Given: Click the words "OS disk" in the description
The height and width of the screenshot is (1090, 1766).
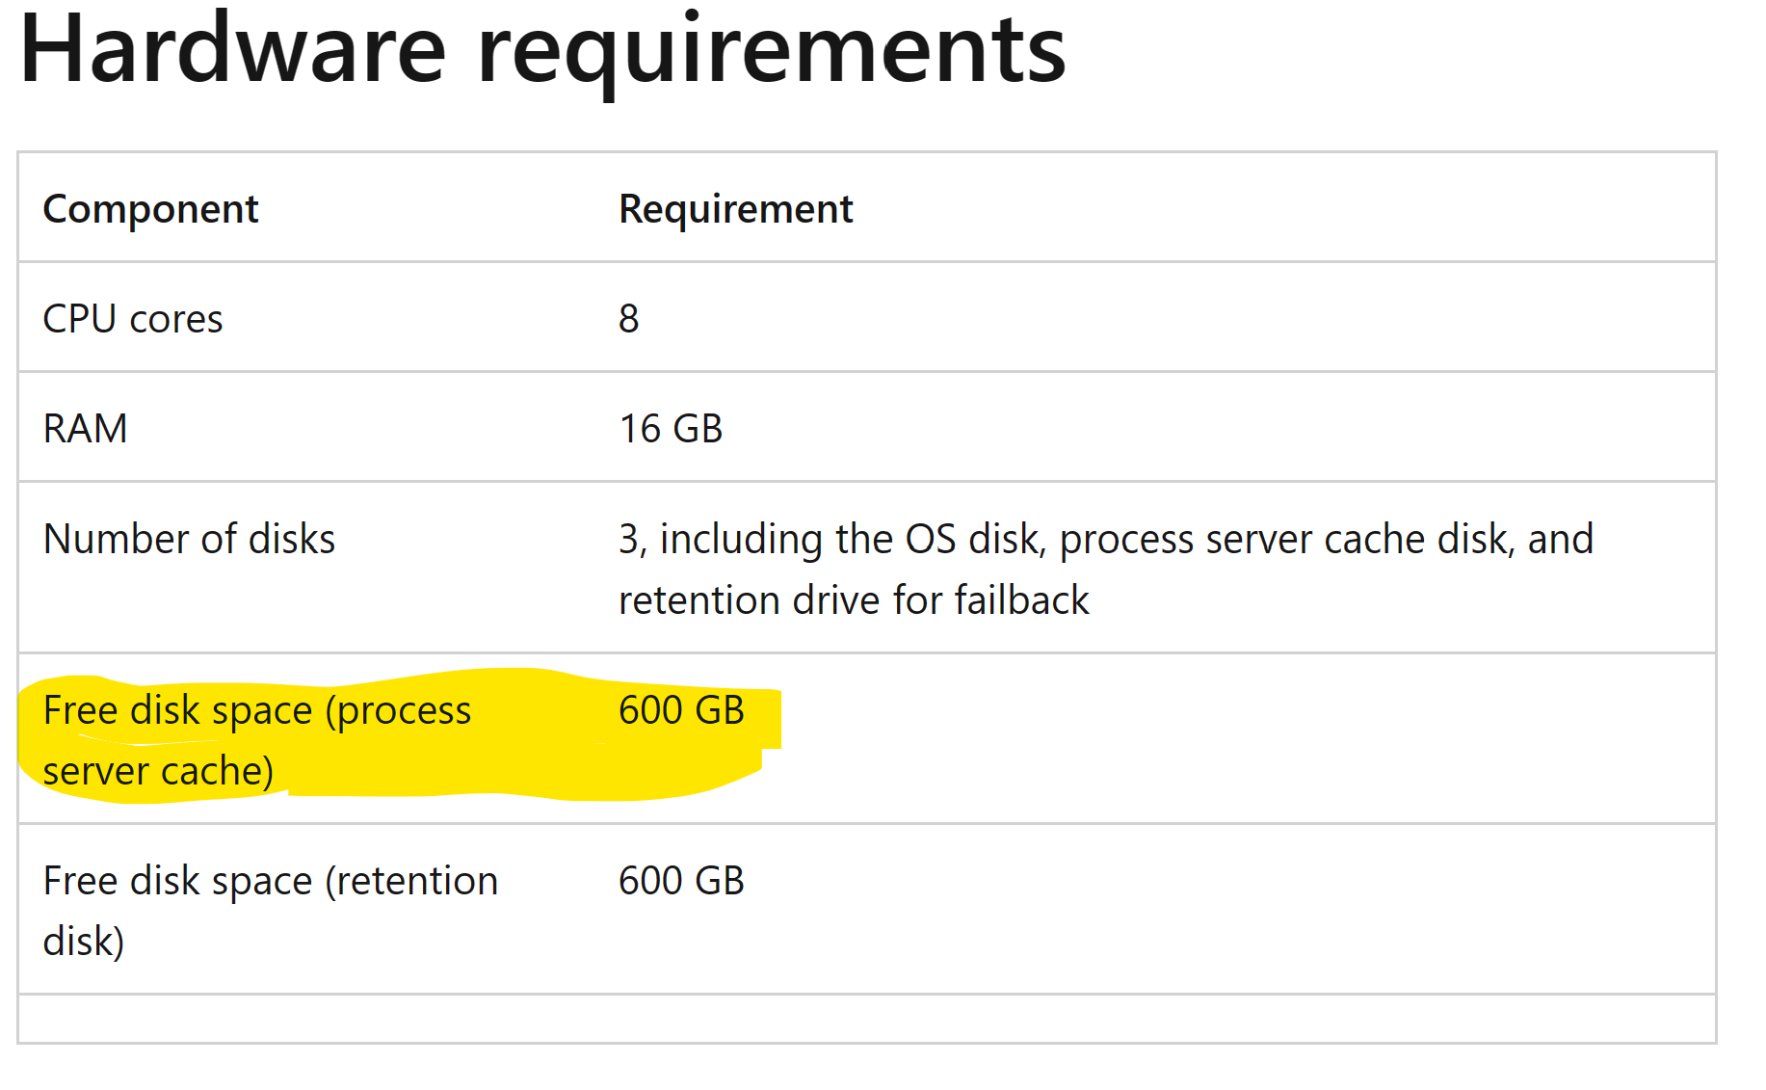Looking at the screenshot, I should click(975, 539).
